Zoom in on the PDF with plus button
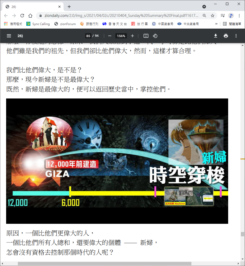Screen dimensions: 245x266 point(132,36)
